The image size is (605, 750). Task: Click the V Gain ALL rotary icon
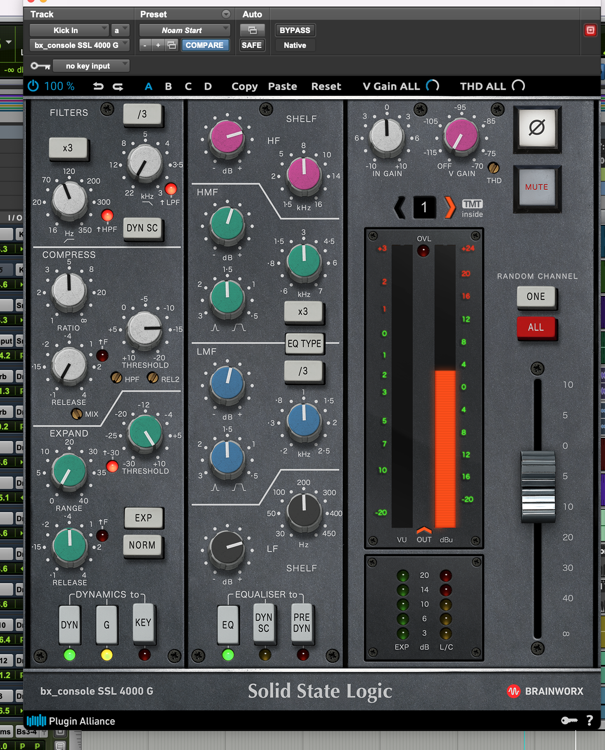click(432, 86)
